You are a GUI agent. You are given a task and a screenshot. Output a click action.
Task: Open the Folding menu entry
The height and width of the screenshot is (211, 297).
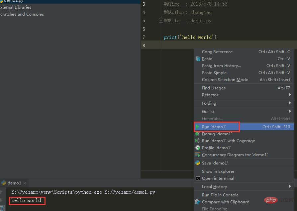click(244, 103)
